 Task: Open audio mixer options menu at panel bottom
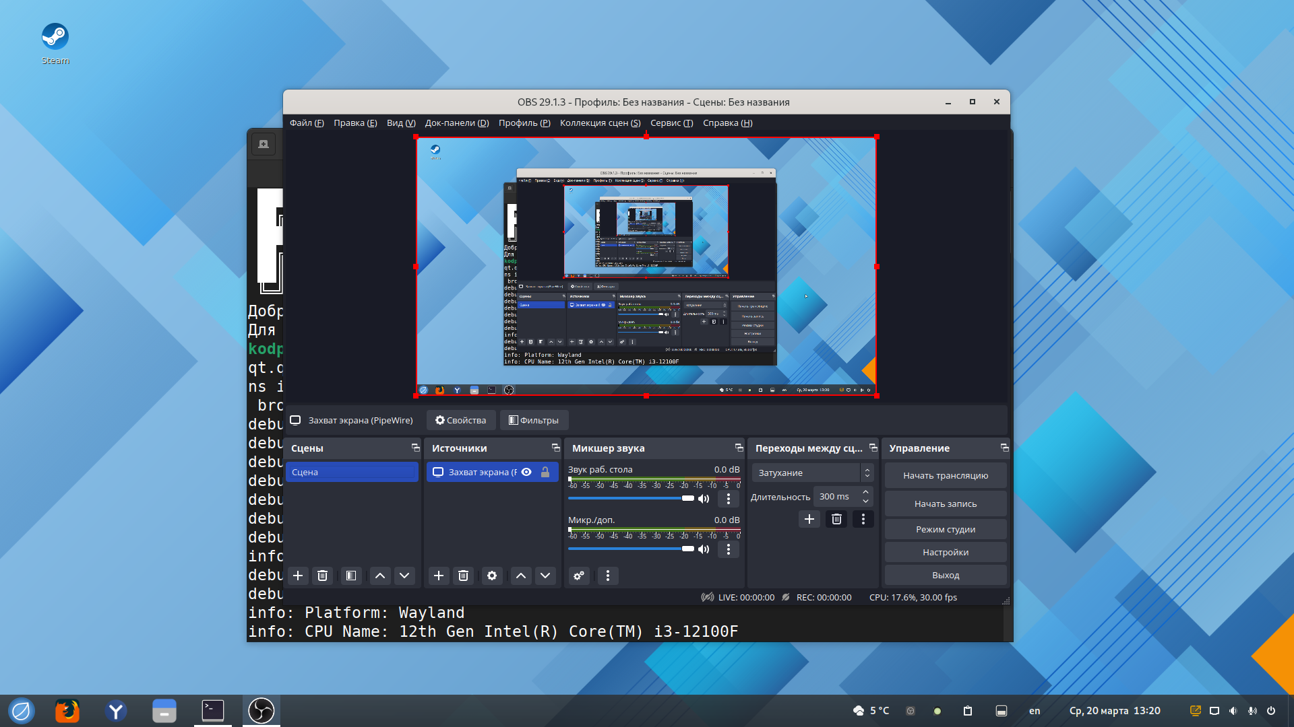click(608, 576)
